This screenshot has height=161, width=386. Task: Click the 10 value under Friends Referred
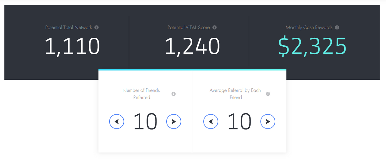(145, 122)
